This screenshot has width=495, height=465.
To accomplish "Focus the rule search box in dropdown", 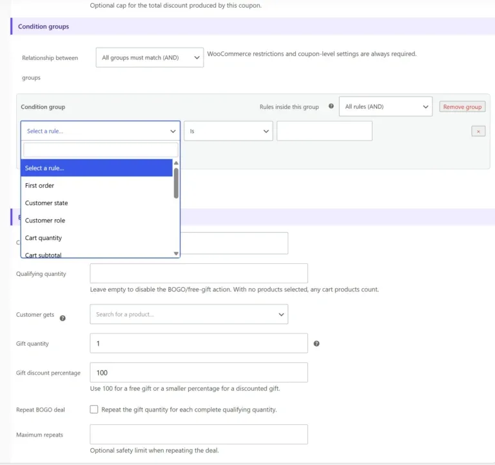I will pos(101,150).
